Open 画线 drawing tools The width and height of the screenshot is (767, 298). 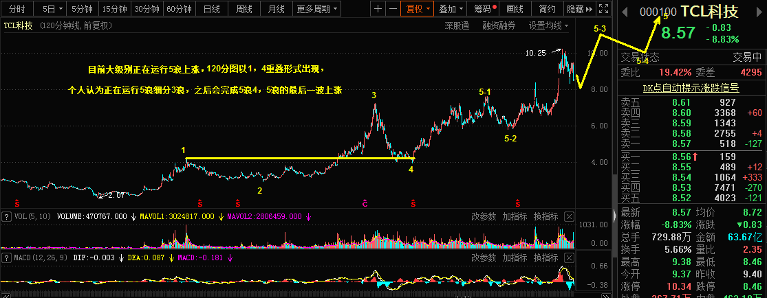(x=515, y=8)
